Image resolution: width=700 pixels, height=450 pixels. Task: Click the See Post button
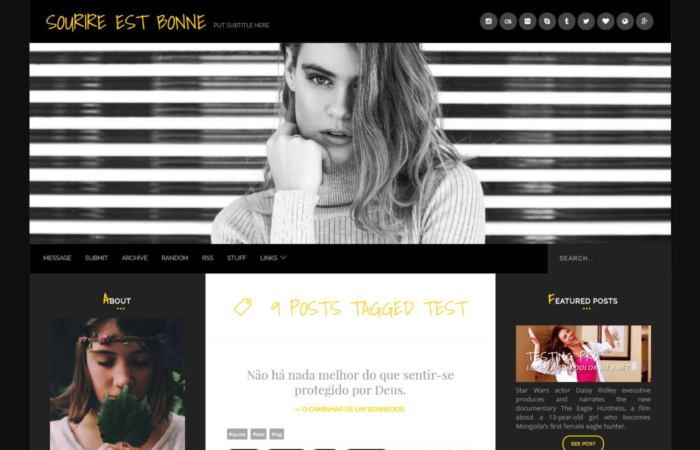click(583, 443)
